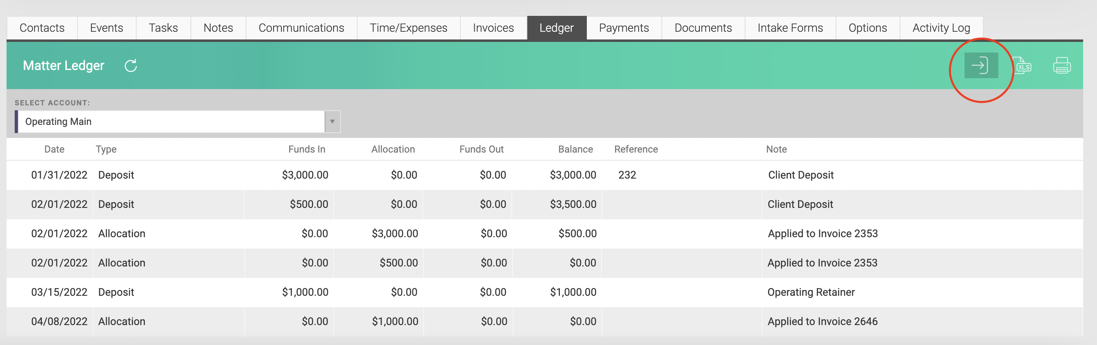
Task: Click the $3,000.00 Funds In cell
Action: click(305, 175)
